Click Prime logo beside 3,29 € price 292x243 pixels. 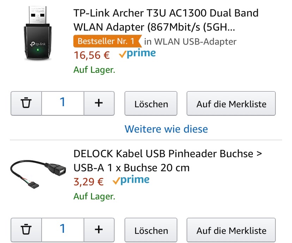pos(131,181)
